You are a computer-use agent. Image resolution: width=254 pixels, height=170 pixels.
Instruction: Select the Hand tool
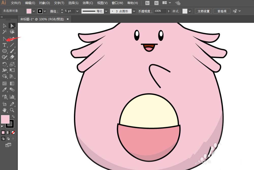pyautogui.click(x=4, y=110)
